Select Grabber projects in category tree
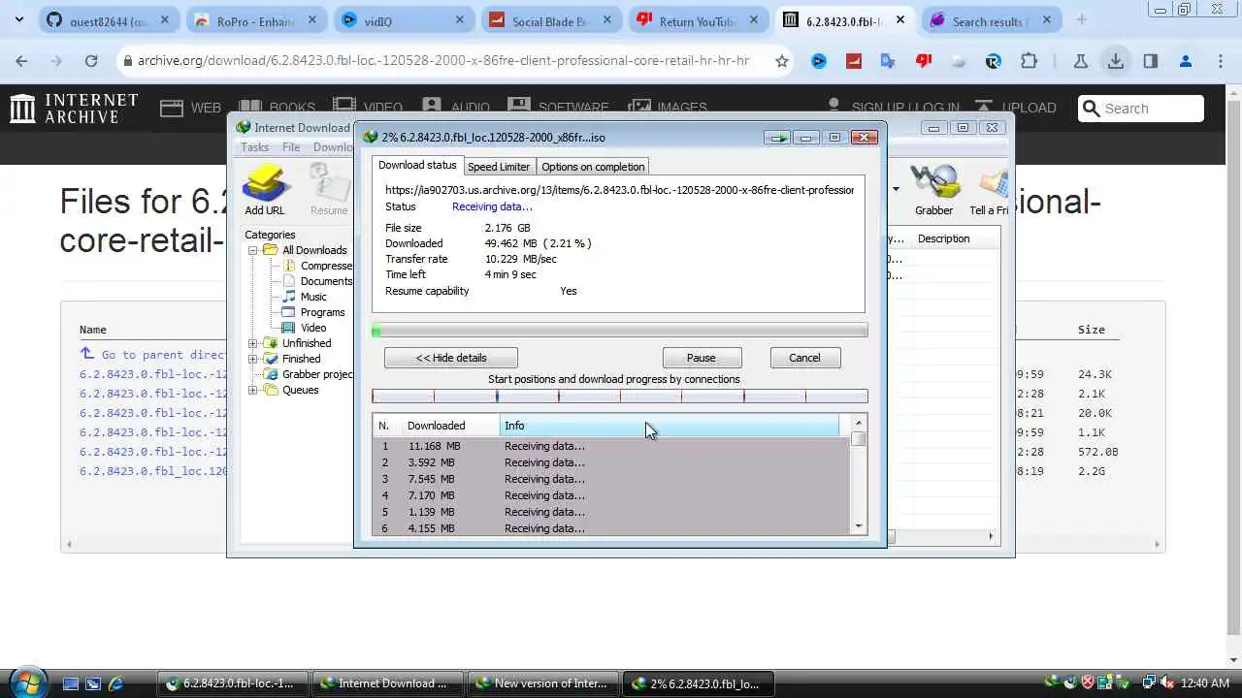This screenshot has height=698, width=1242. tap(317, 374)
